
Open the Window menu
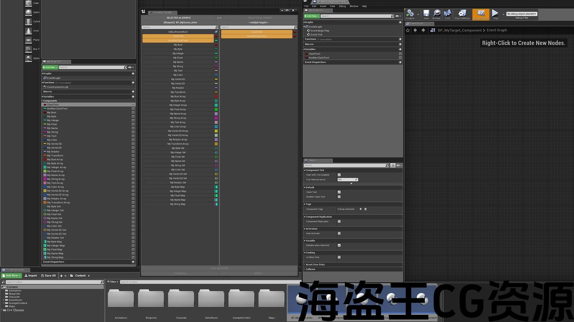(353, 6)
